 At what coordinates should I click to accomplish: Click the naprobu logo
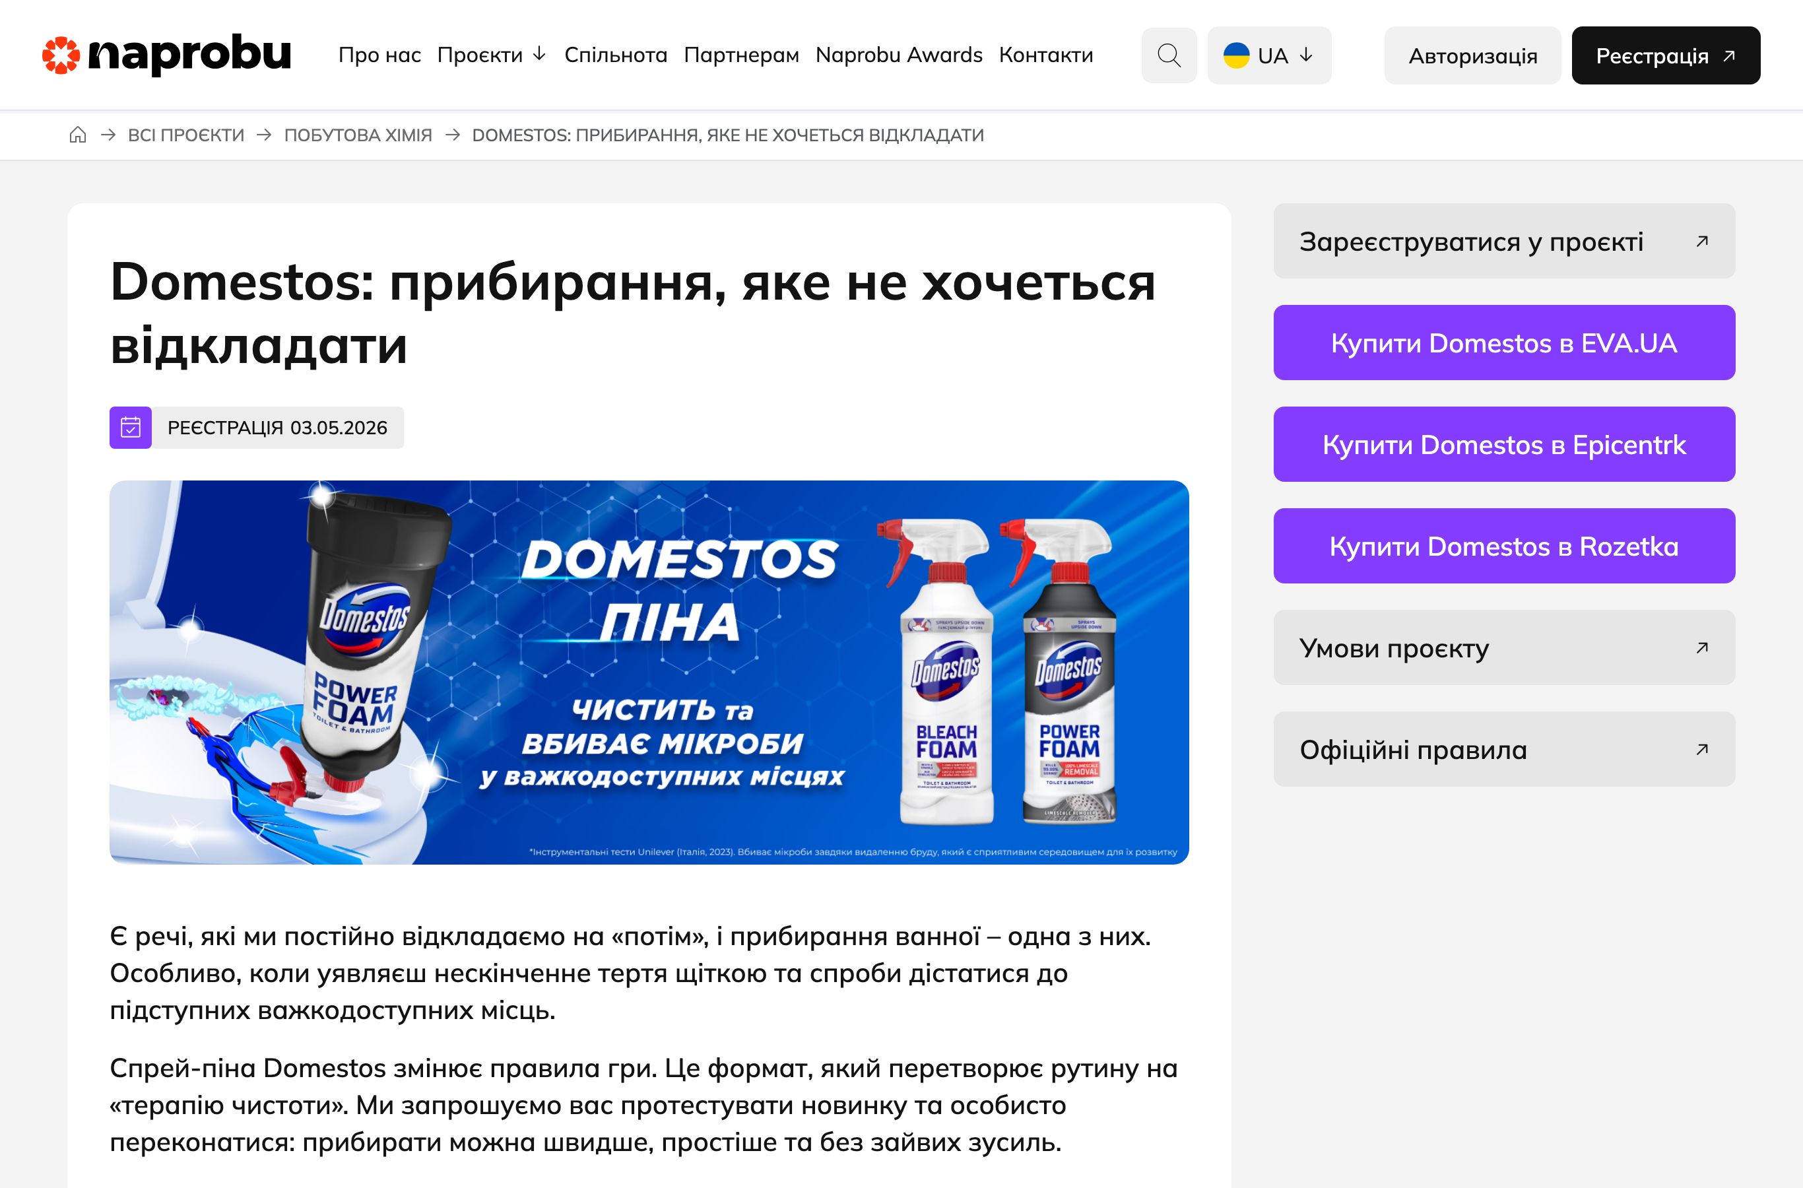click(167, 54)
